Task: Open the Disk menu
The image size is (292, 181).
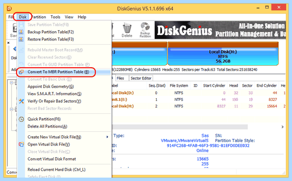Action: point(22,17)
